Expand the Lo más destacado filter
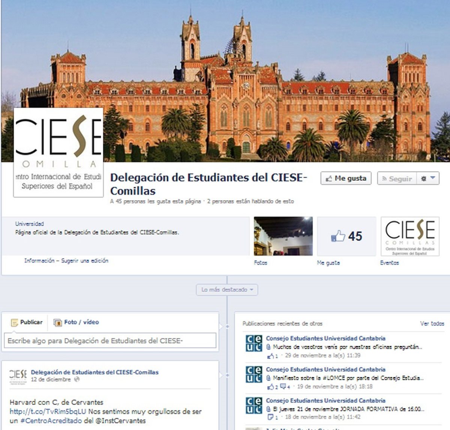This screenshot has width=450, height=430. pyautogui.click(x=227, y=290)
